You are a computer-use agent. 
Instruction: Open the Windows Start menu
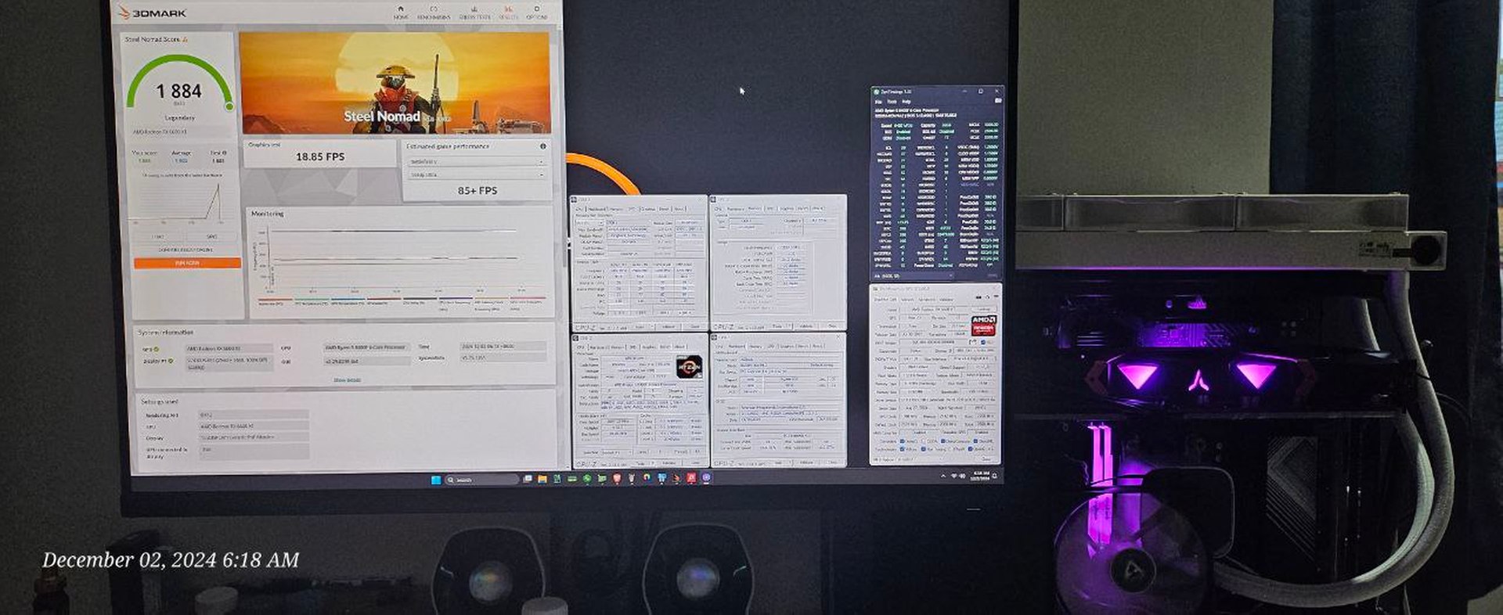pos(435,479)
